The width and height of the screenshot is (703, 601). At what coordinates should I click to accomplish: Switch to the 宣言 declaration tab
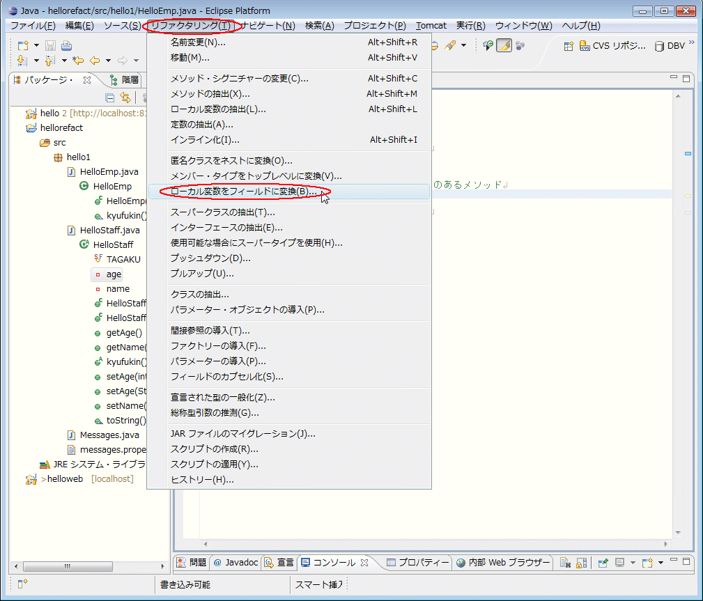(x=279, y=562)
